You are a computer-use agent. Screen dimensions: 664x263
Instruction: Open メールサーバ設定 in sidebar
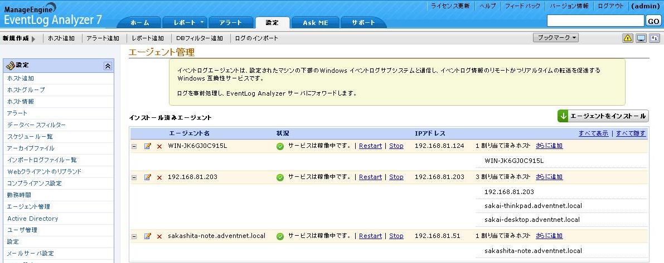pos(31,254)
